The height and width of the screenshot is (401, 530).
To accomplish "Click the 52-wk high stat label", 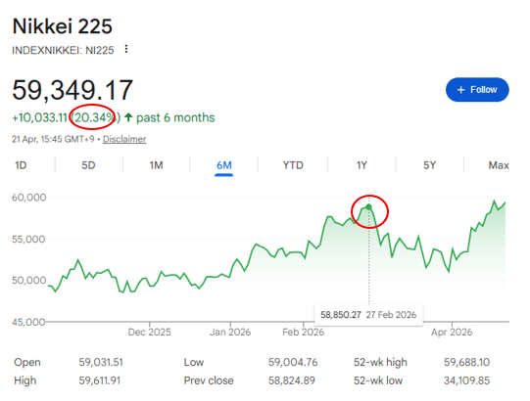I will click(x=380, y=363).
